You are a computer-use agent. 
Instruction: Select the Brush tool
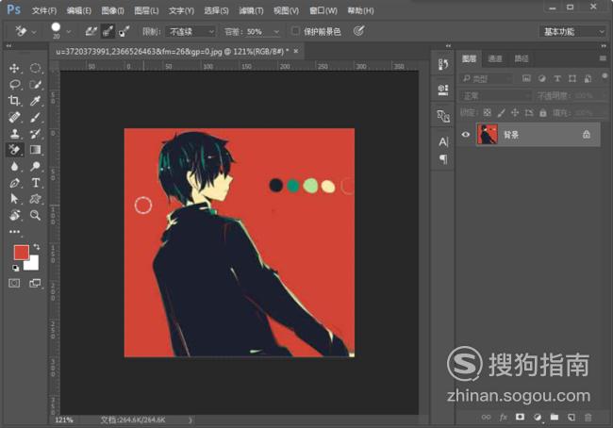(x=35, y=117)
